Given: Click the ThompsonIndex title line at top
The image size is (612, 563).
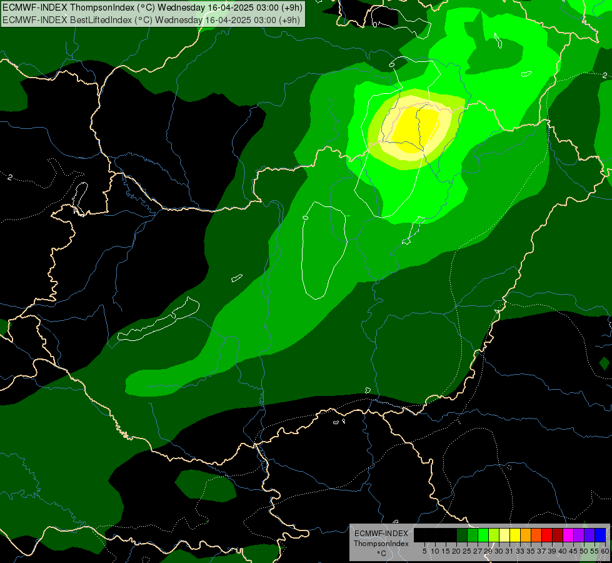Looking at the screenshot, I should click(153, 8).
